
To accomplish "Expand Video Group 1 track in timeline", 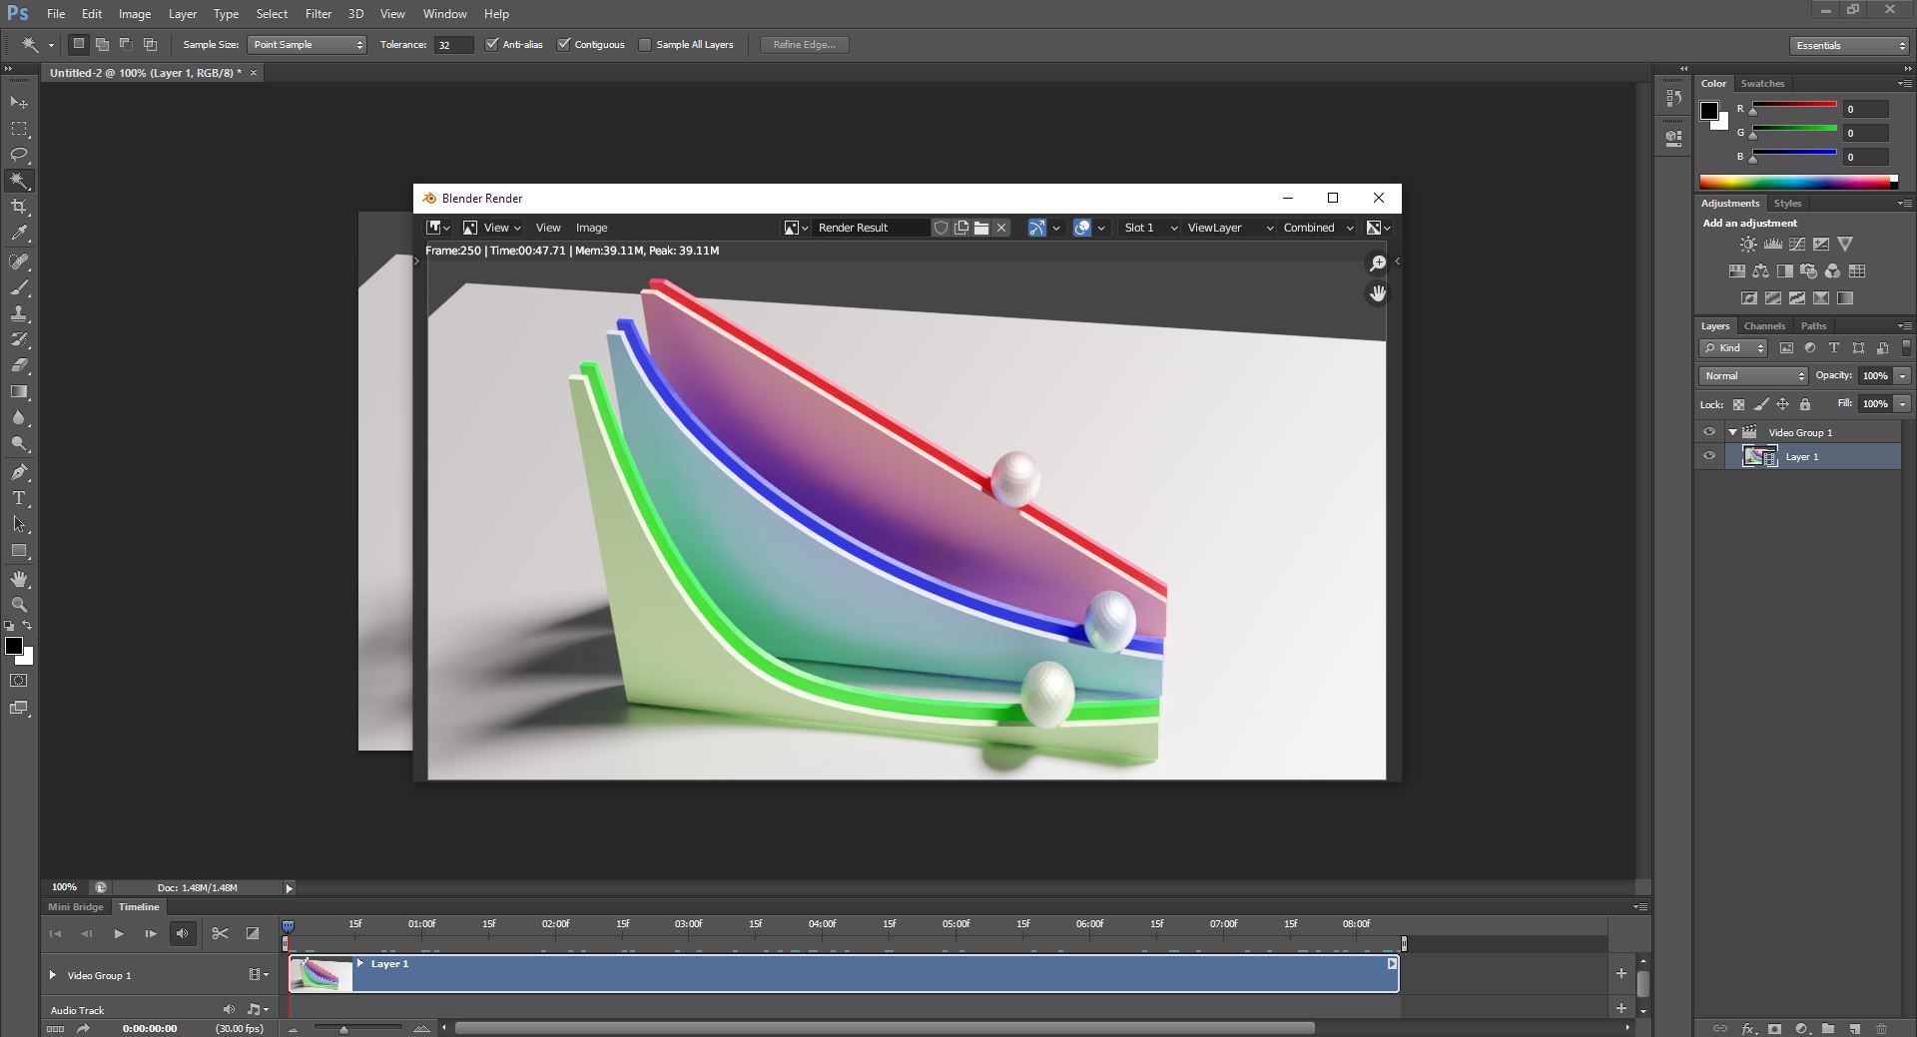I will tap(52, 975).
